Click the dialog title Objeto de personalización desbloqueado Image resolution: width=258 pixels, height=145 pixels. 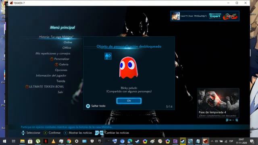[x=129, y=46]
